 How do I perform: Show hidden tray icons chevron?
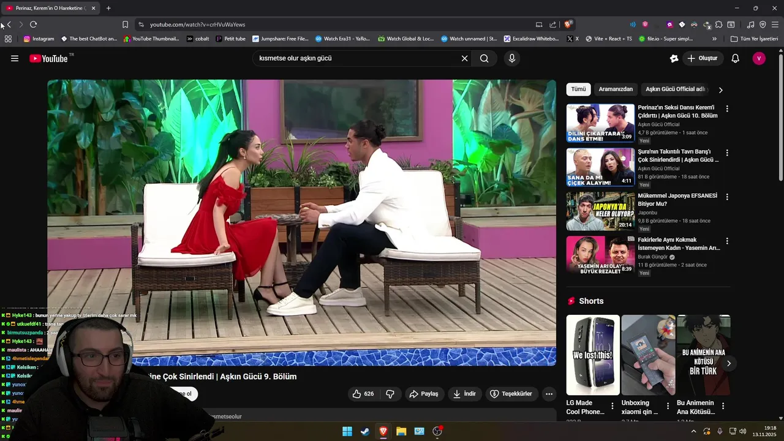click(693, 431)
